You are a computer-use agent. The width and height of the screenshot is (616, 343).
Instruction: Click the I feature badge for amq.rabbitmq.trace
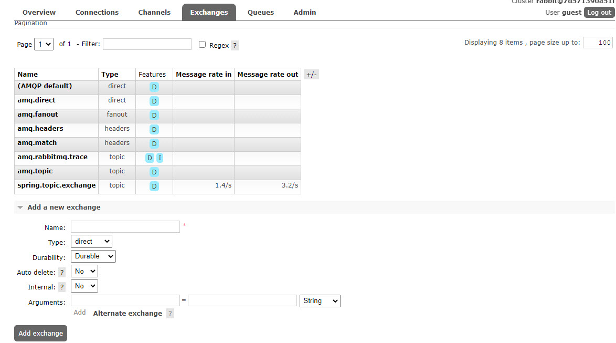tap(160, 158)
